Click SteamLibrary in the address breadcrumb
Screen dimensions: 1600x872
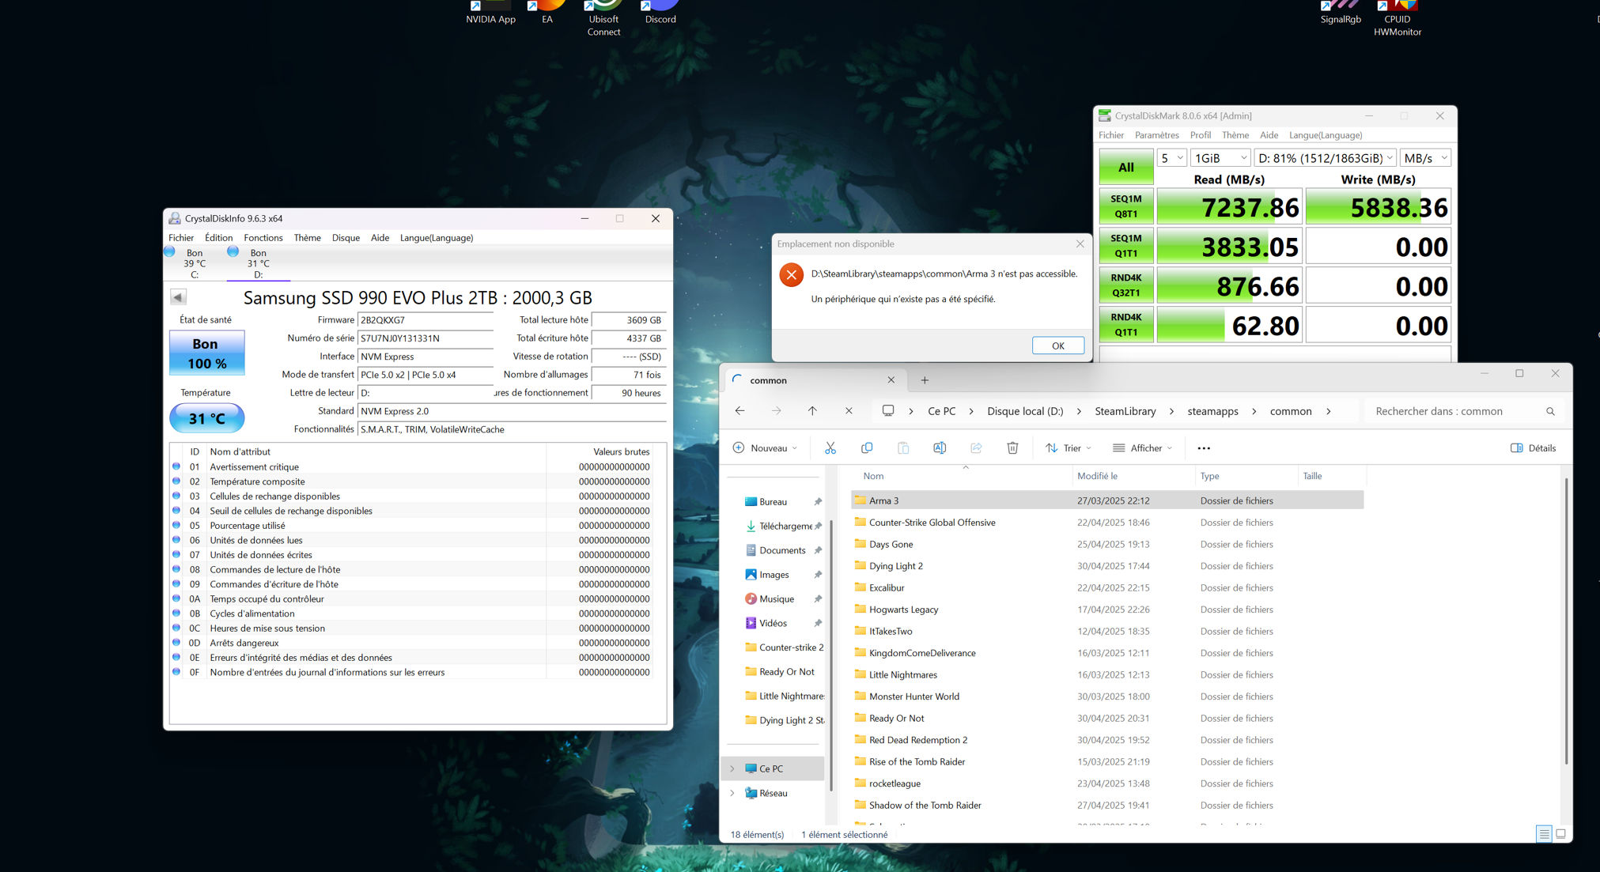tap(1125, 411)
